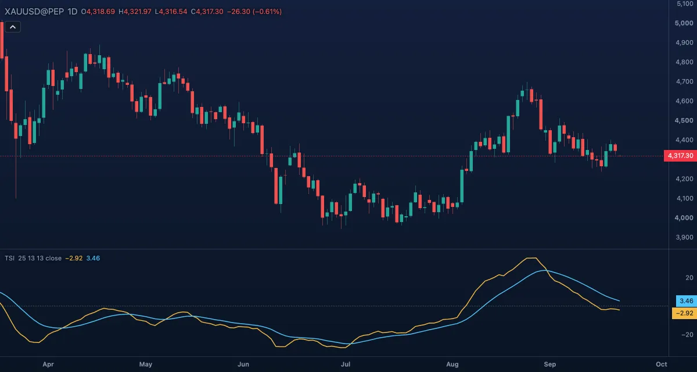Click the Apr date label
The image size is (697, 372).
[48, 364]
